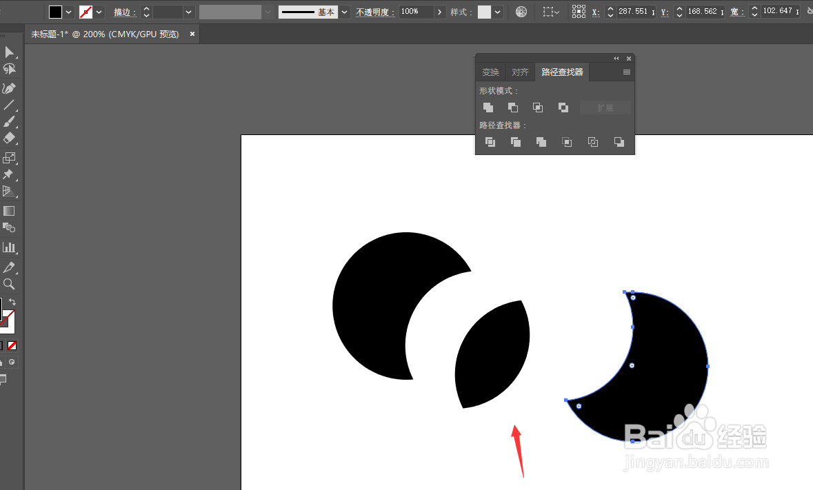Viewport: 813px width, 490px height.
Task: Select the Pen tool
Action: [9, 88]
